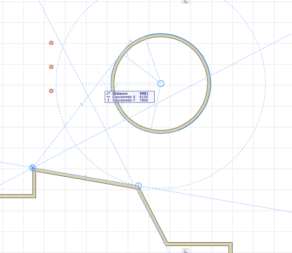
Task: Select the topmost red hotspot marker
Action: 51,43
